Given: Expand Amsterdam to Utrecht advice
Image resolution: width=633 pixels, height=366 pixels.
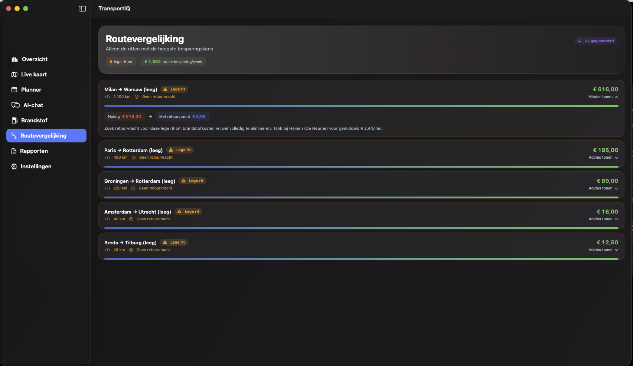Looking at the screenshot, I should tap(603, 219).
